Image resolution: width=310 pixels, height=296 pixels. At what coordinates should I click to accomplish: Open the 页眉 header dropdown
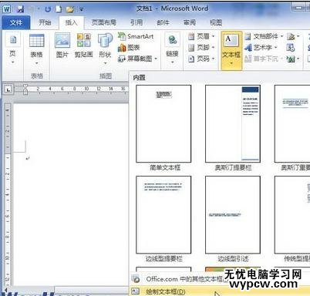pos(201,36)
